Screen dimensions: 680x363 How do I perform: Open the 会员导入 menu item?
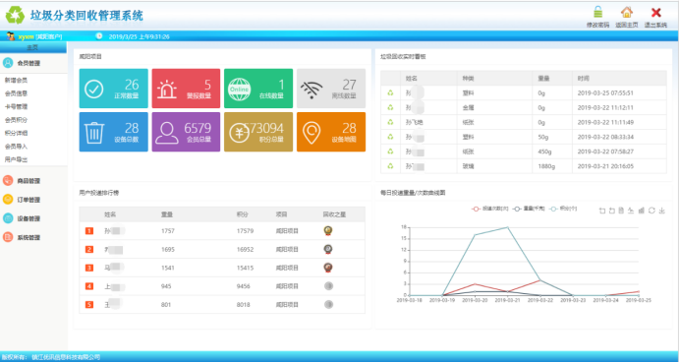pyautogui.click(x=16, y=147)
